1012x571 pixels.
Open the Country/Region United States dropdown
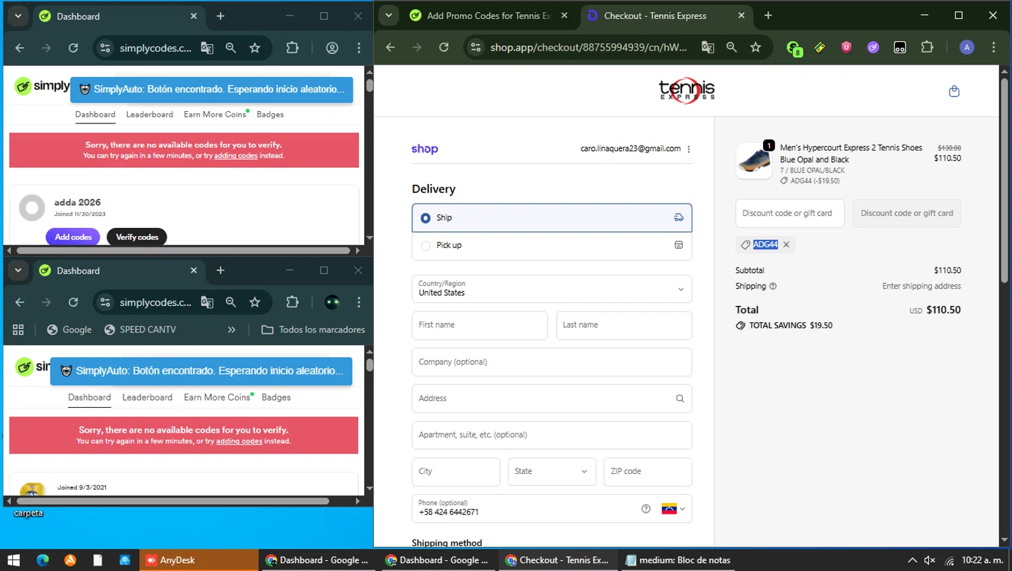(552, 289)
